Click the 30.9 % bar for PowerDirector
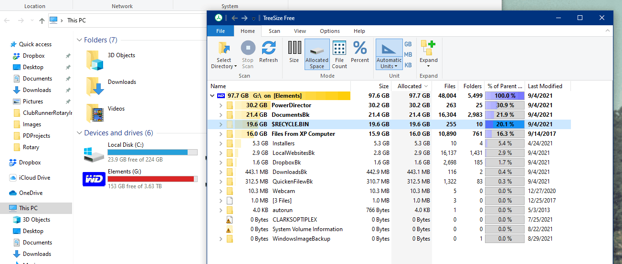622x264 pixels. point(505,105)
